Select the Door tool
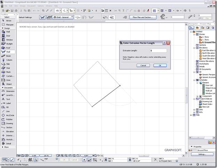This screenshot has width=217, height=168. pos(8,36)
